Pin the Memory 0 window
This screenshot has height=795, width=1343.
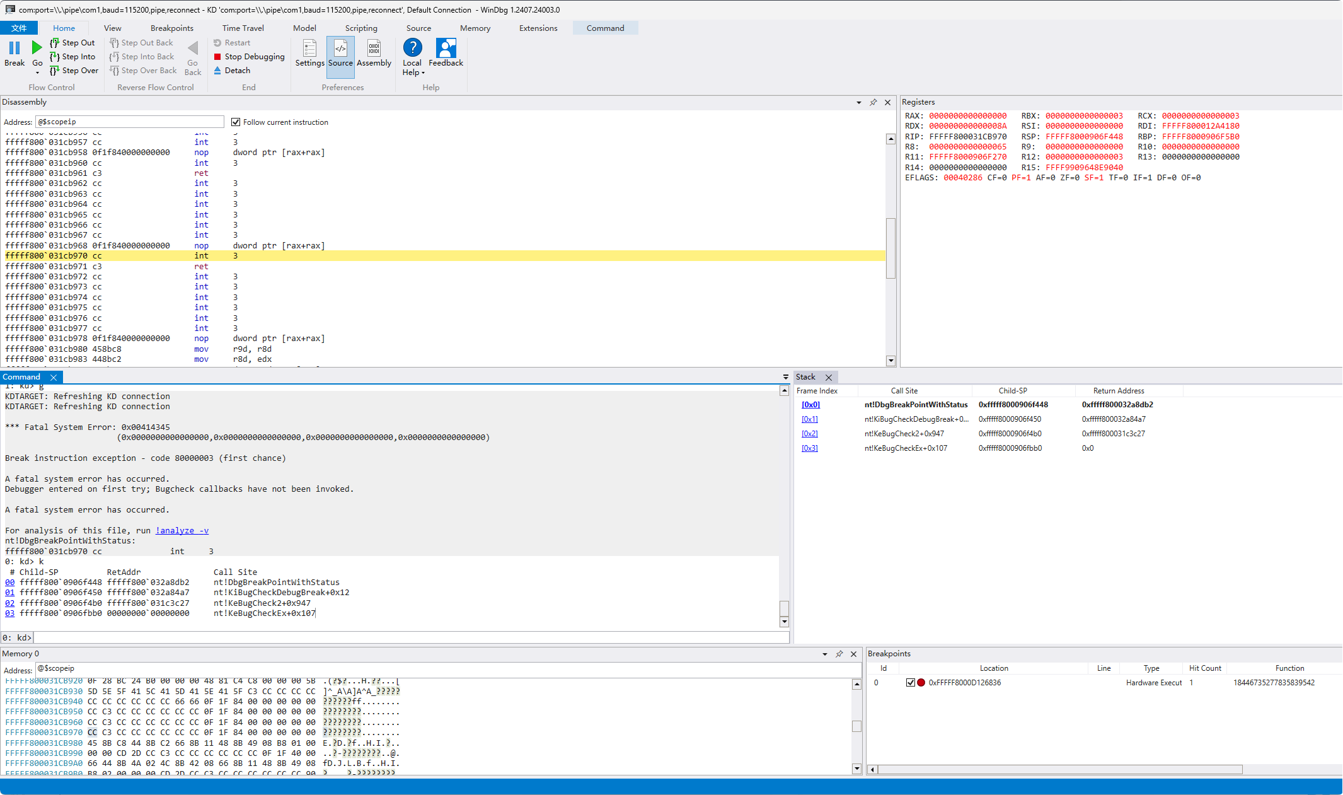[x=839, y=654]
